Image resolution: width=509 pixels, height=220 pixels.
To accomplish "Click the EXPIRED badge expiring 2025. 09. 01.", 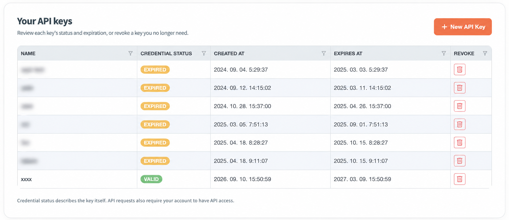I will [x=155, y=124].
